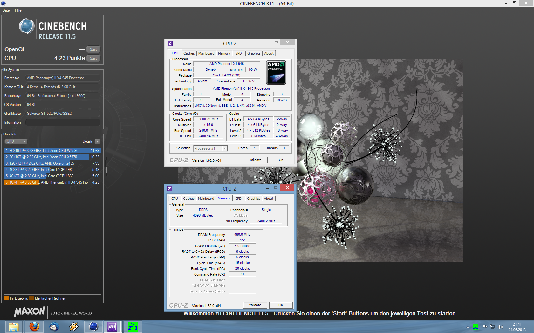The image size is (534, 333).
Task: Switch to Cinebench taskbar icon
Action: (x=93, y=327)
